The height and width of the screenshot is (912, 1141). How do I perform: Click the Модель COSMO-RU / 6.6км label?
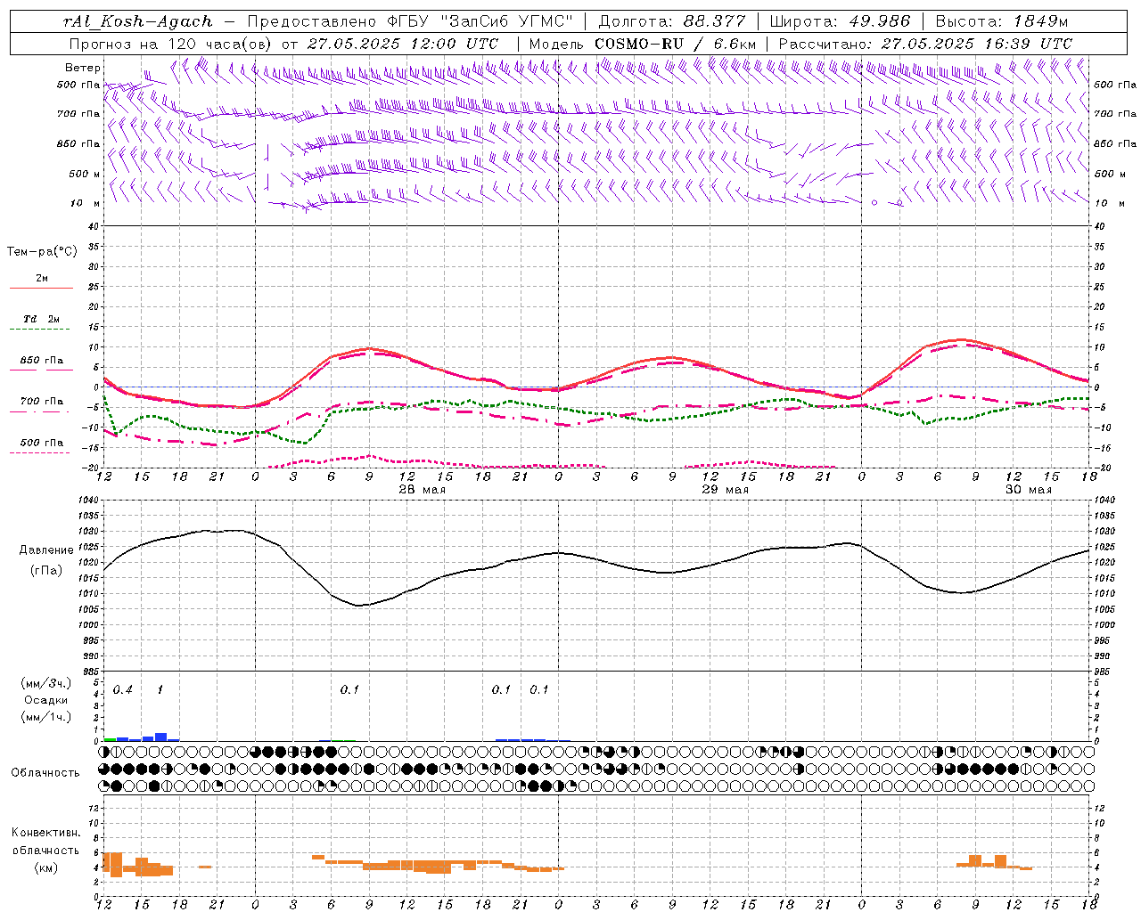pos(643,44)
